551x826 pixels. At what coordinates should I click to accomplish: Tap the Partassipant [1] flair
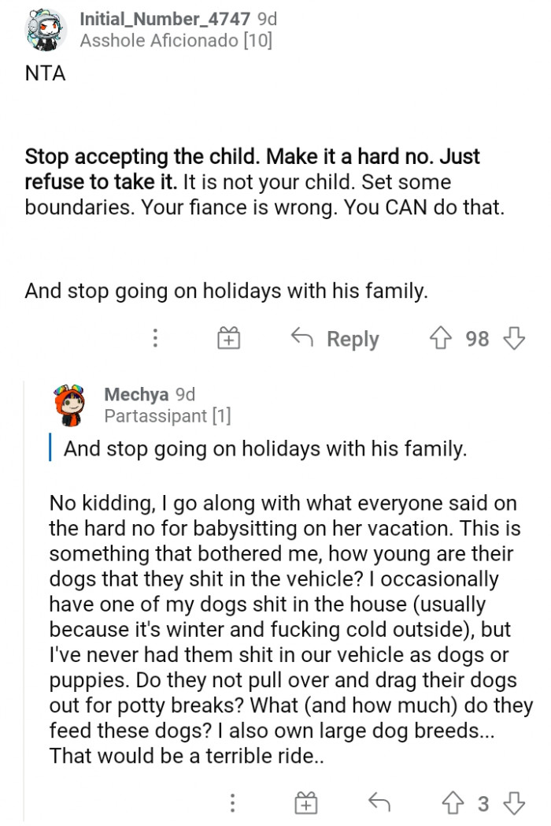[x=167, y=415]
